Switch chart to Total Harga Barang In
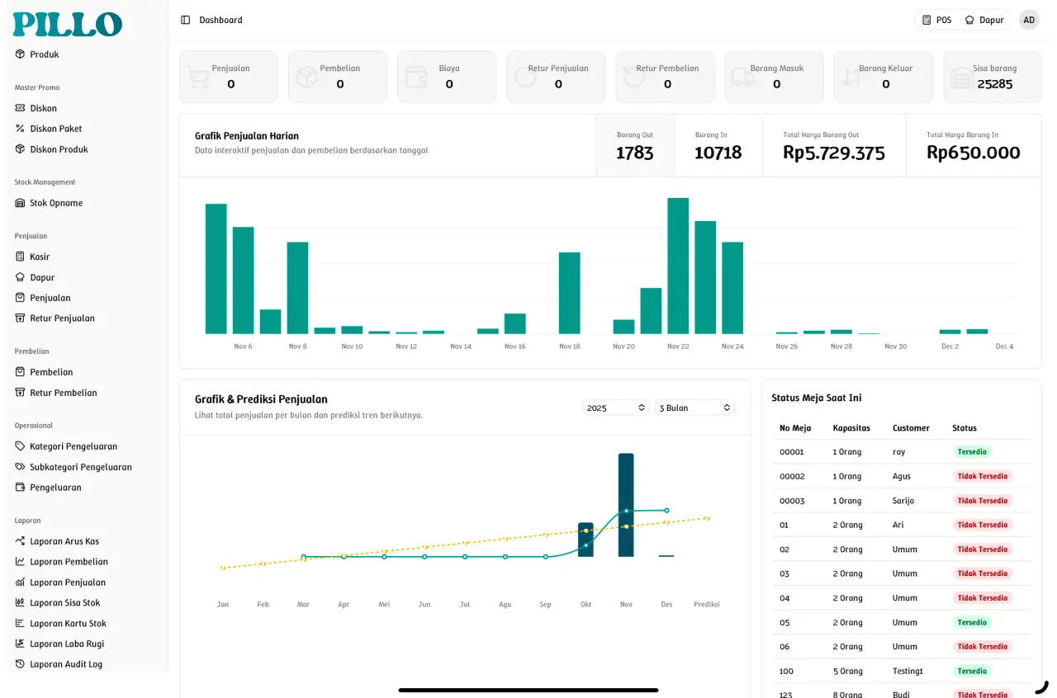 point(973,146)
